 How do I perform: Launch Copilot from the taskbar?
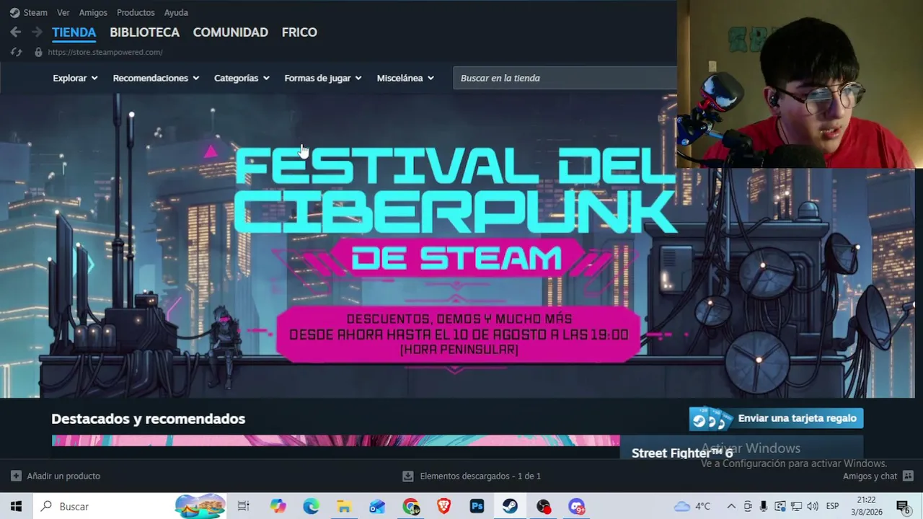278,506
